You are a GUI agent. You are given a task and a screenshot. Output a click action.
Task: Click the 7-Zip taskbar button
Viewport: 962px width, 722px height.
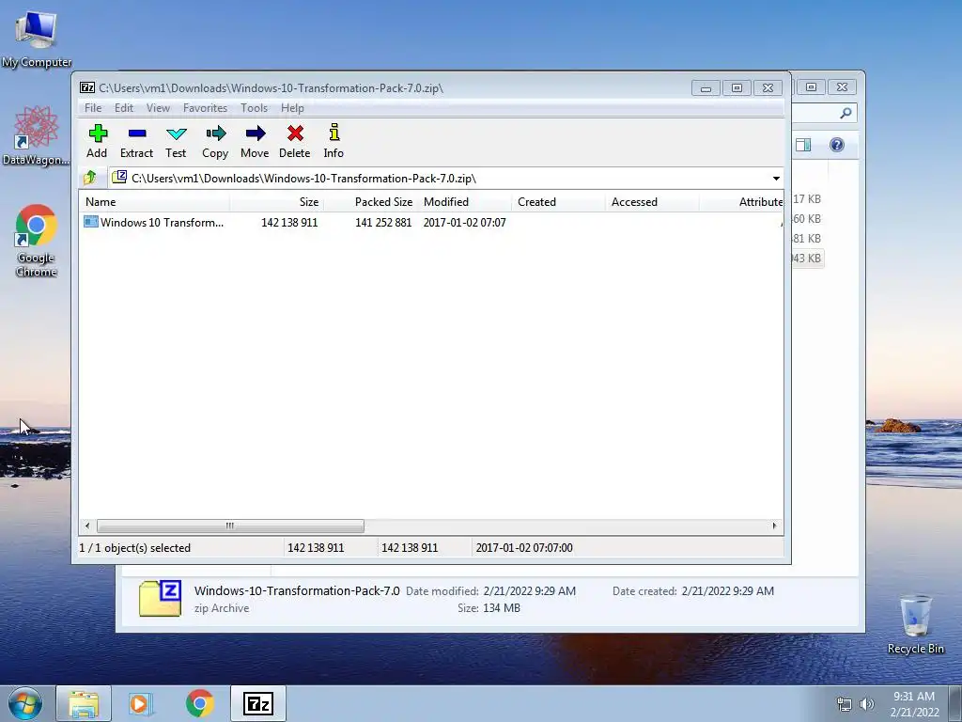click(258, 703)
